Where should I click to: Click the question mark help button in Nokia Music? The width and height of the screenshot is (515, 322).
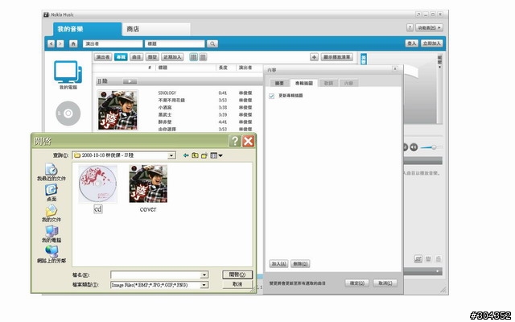click(x=410, y=27)
